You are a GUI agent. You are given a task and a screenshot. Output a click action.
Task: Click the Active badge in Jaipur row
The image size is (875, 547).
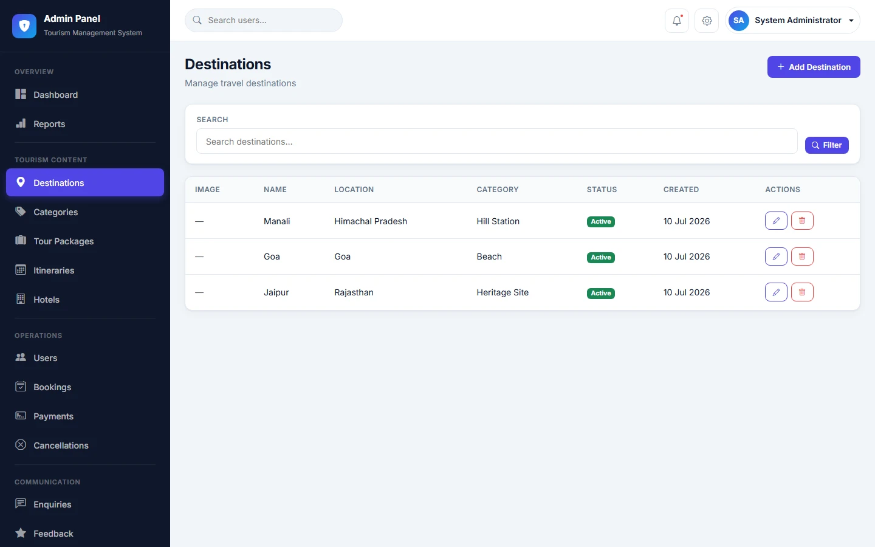601,294
